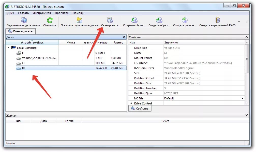Click the Drive Type property row

187,48
